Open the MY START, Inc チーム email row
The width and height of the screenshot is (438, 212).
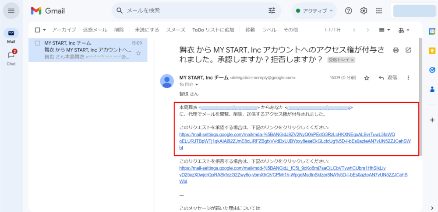(x=88, y=50)
